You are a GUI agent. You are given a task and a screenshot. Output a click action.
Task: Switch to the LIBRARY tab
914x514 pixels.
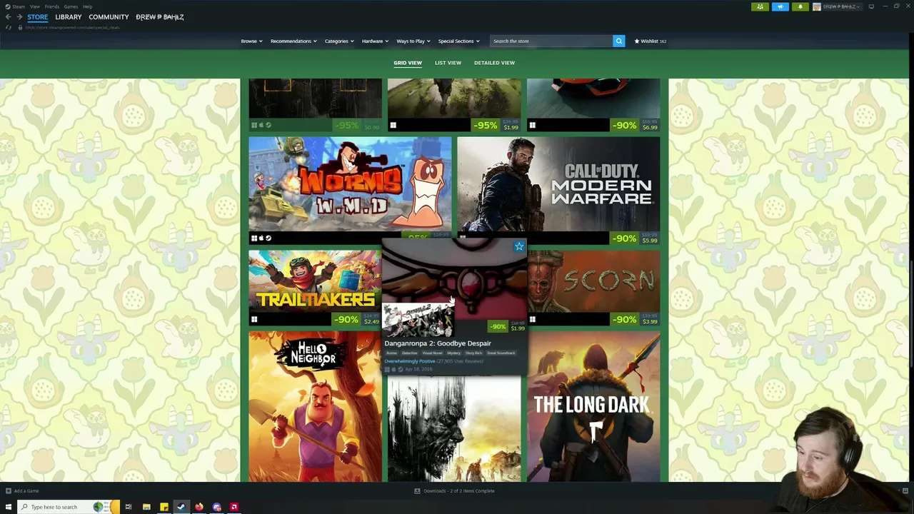coord(69,17)
